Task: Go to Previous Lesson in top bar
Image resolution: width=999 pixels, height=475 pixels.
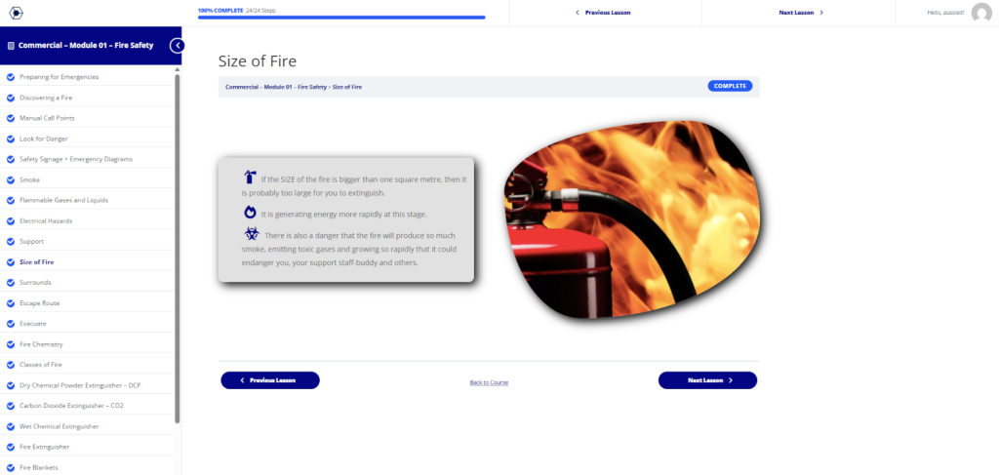Action: (603, 12)
